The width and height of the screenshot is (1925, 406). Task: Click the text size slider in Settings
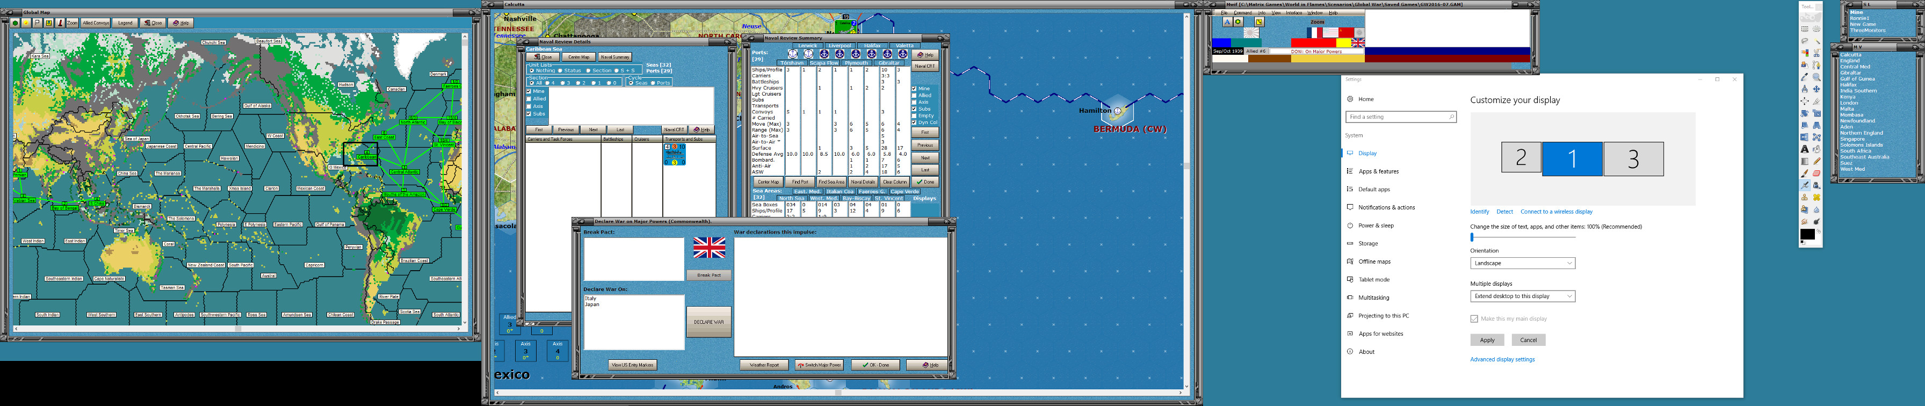pos(1523,237)
